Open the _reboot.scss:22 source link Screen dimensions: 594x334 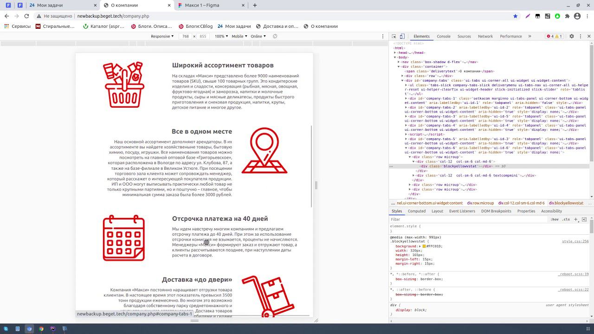pyautogui.click(x=574, y=290)
